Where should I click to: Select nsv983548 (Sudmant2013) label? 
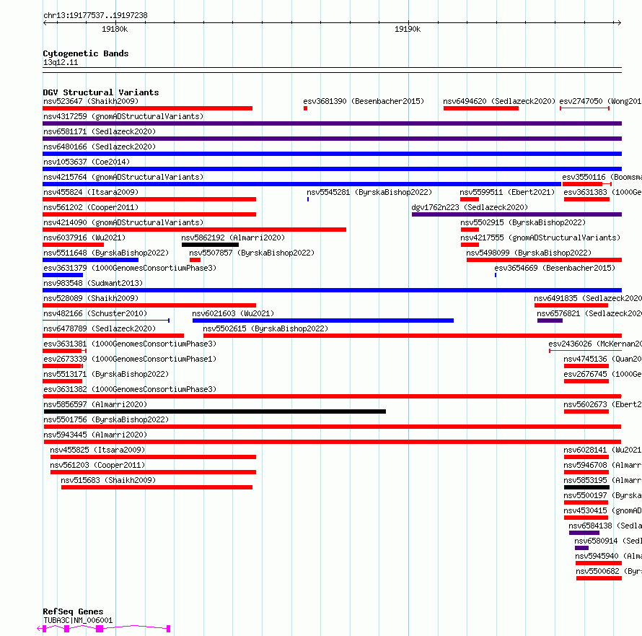click(x=93, y=283)
